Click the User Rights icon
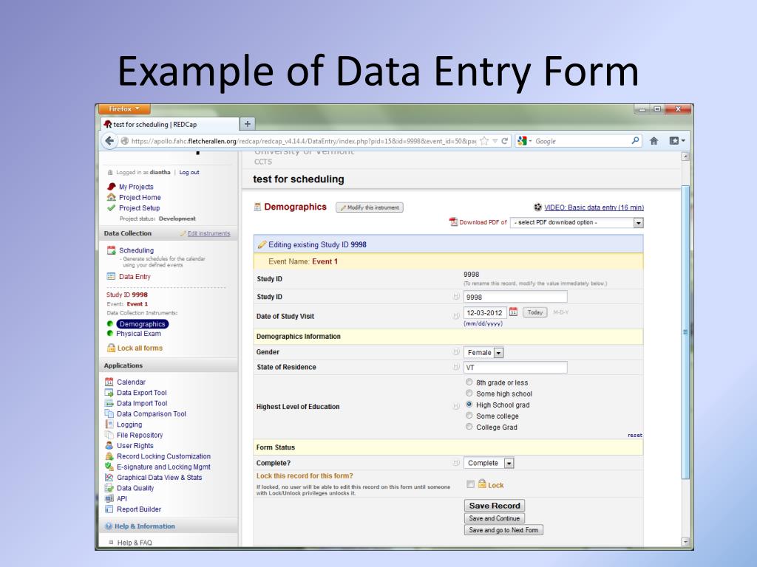This screenshot has width=757, height=567. [x=109, y=445]
